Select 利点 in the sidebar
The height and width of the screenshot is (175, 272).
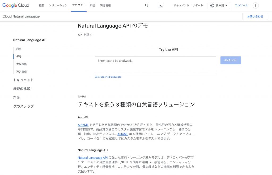pyautogui.click(x=19, y=49)
